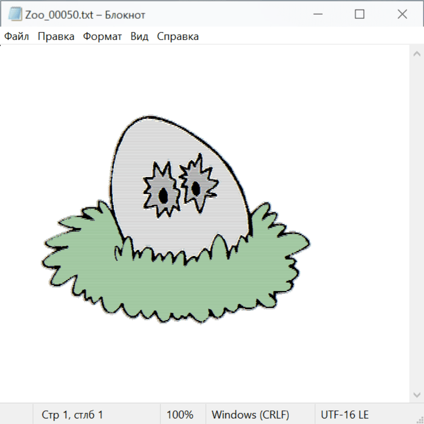Expand the Формат menu
Screen dimensions: 424x424
coord(102,37)
